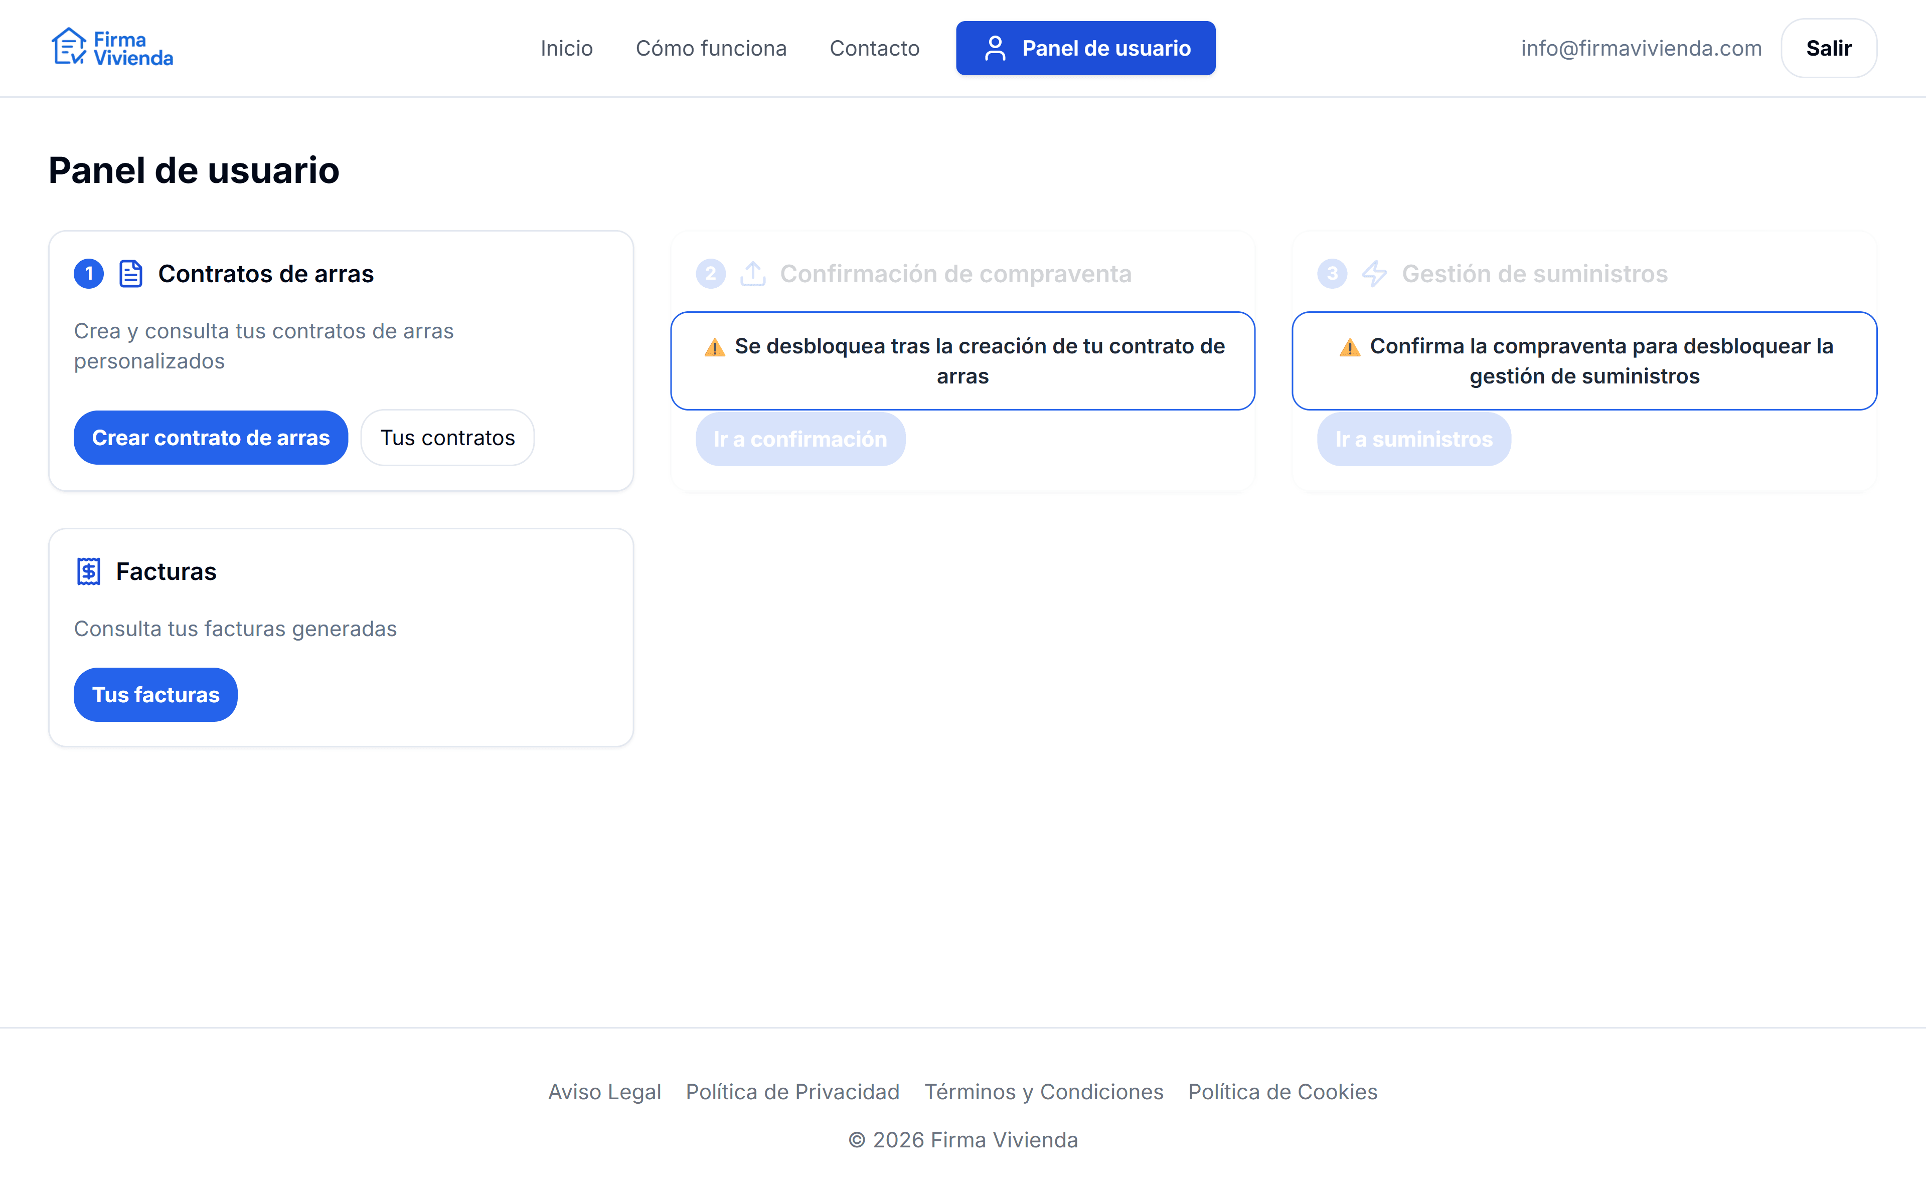Click the lightning bolt icon beside Gestión de suministros
Viewport: 1926px width, 1203px height.
pyautogui.click(x=1374, y=274)
